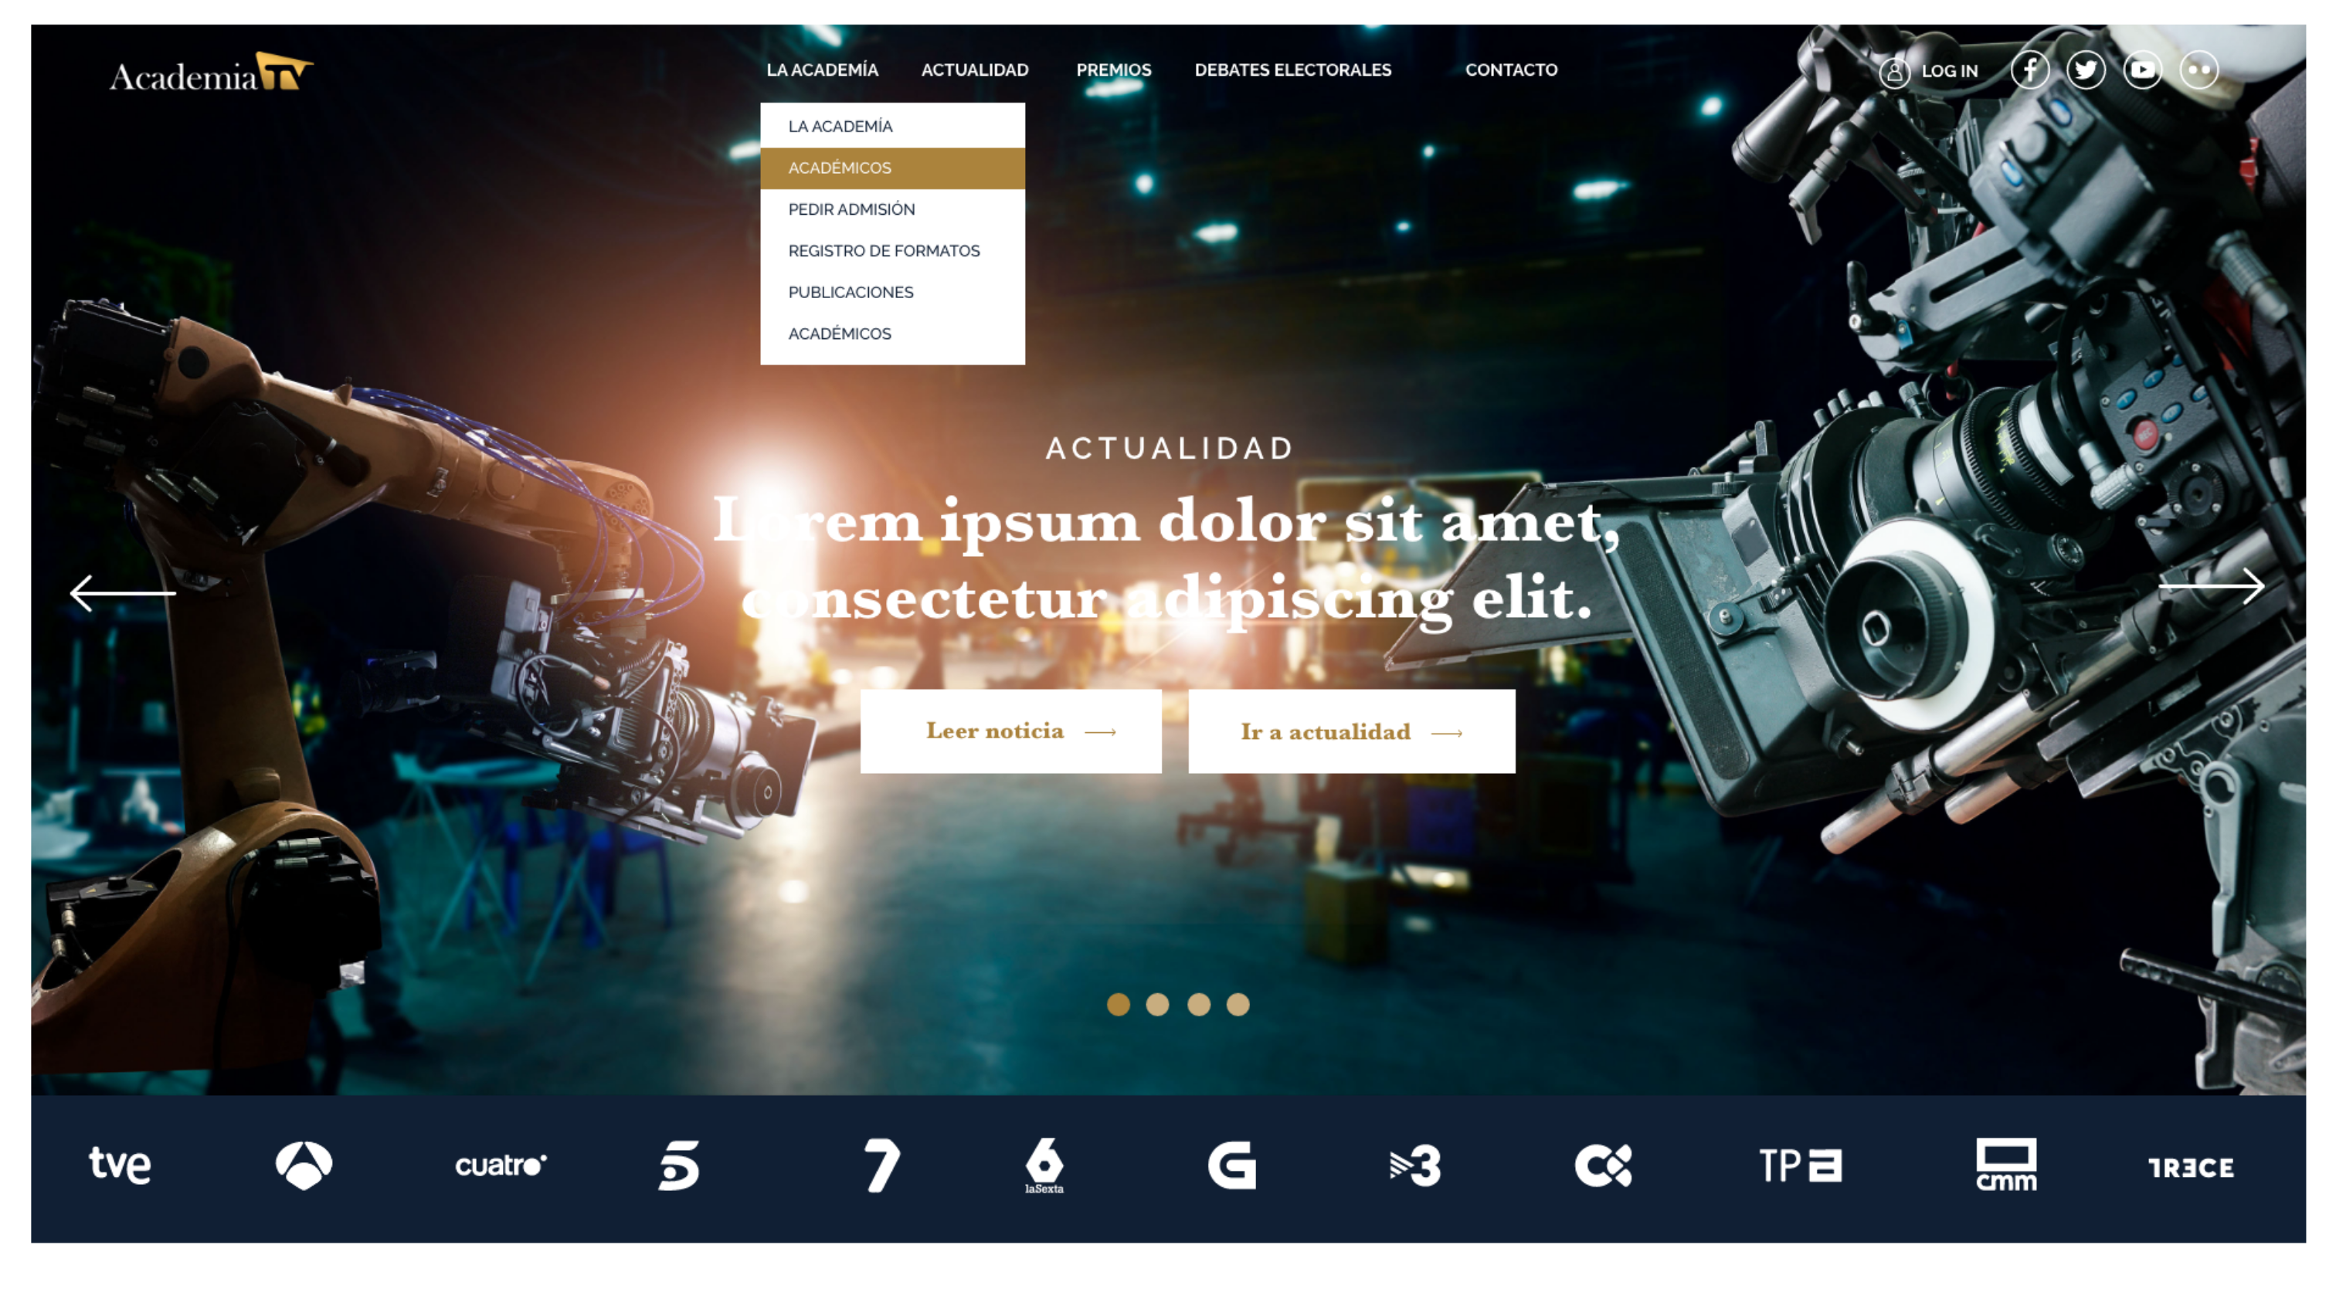The image size is (2336, 1299).
Task: Open the Flickr social icon
Action: pos(2199,71)
